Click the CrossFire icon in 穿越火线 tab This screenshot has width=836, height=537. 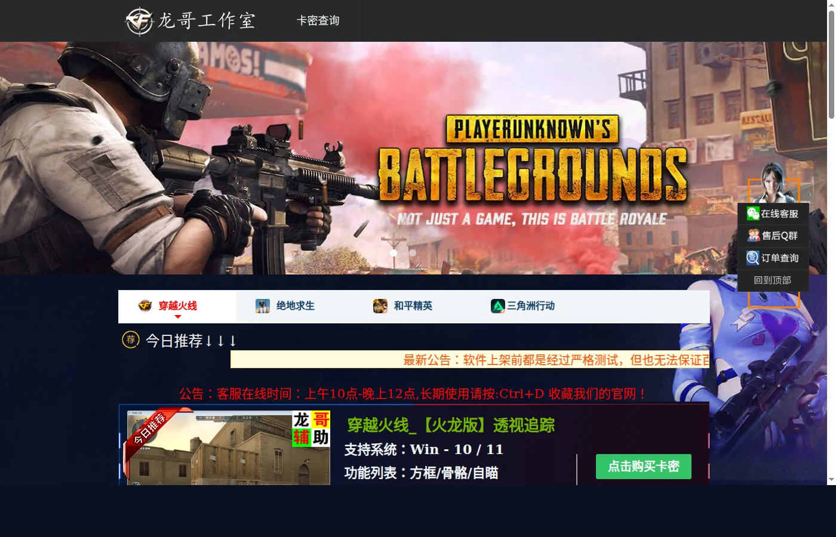(145, 306)
